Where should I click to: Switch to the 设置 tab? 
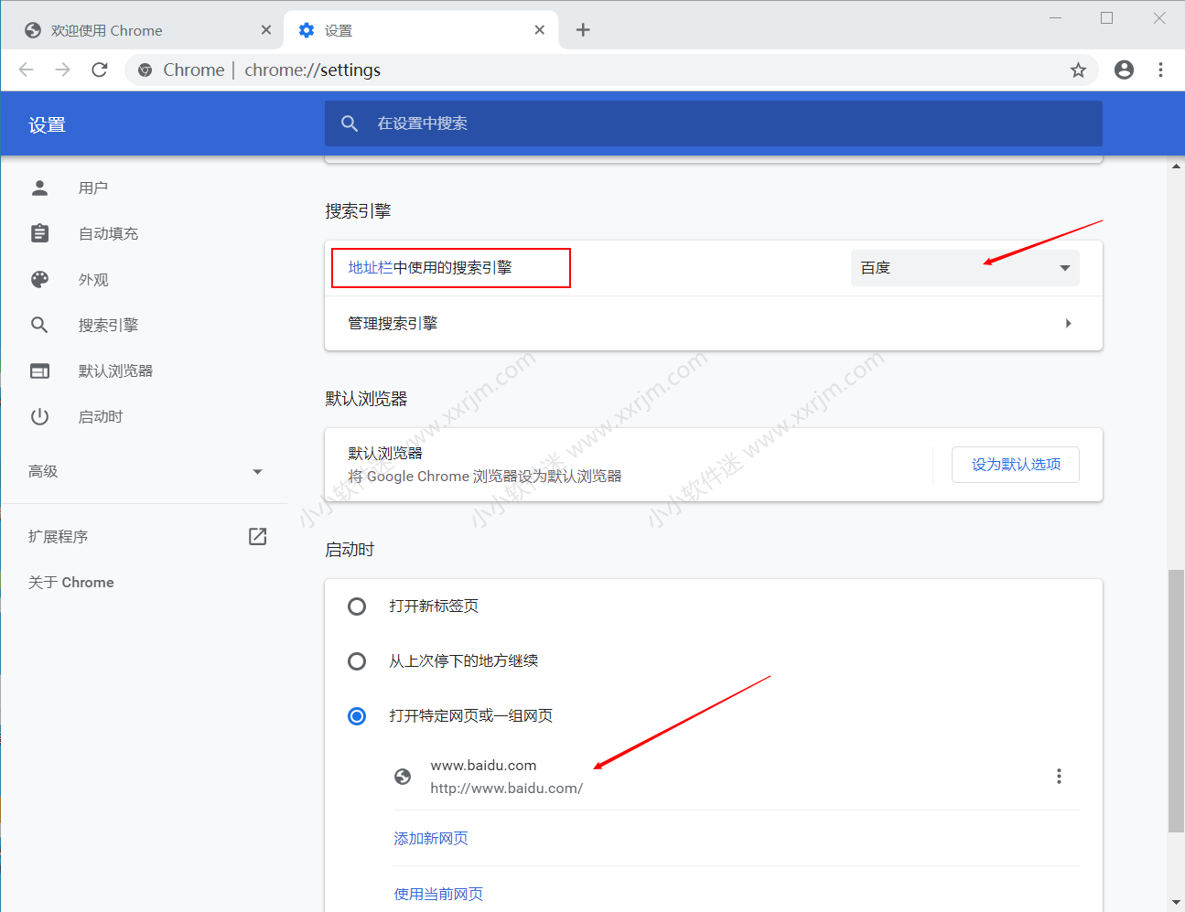[420, 30]
